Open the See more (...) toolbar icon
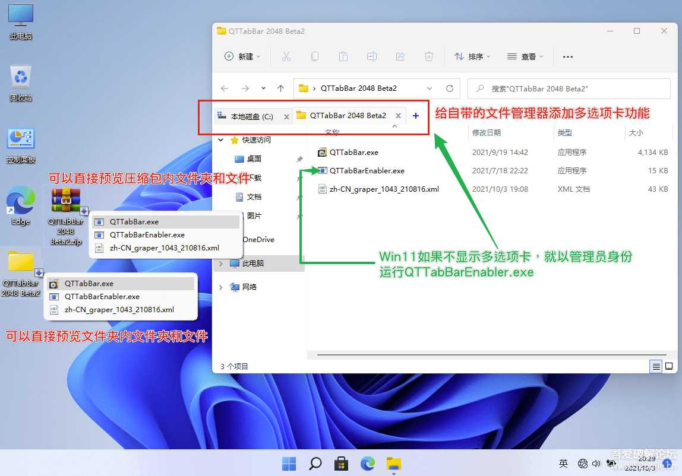The height and width of the screenshot is (476, 682). (x=567, y=56)
